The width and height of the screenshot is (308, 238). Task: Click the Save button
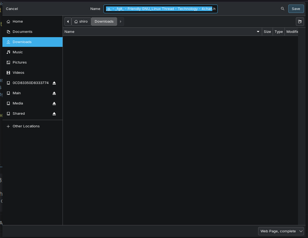pyautogui.click(x=296, y=9)
